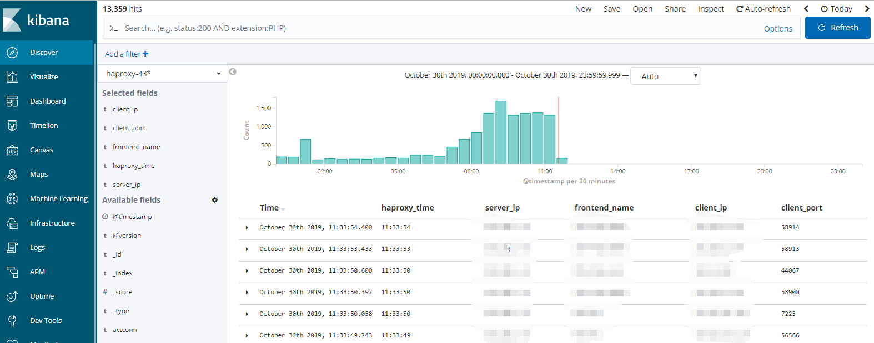Click the Time column sort arrow

point(283,209)
